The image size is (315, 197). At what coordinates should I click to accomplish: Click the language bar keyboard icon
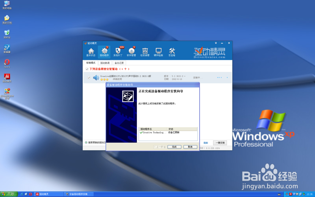279,194
